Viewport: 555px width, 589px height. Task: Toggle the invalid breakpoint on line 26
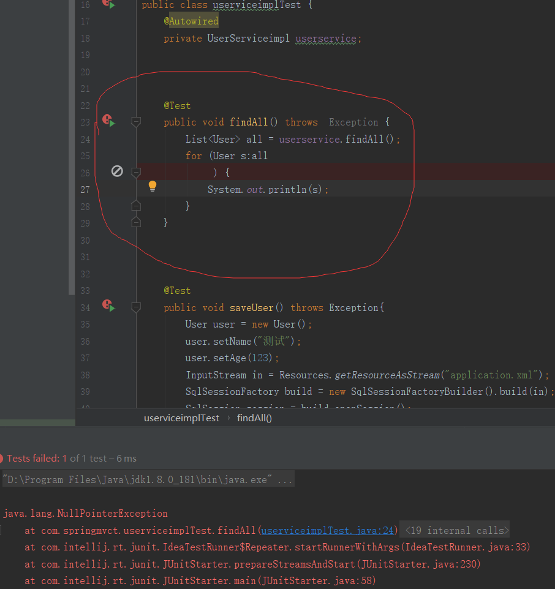[x=117, y=171]
